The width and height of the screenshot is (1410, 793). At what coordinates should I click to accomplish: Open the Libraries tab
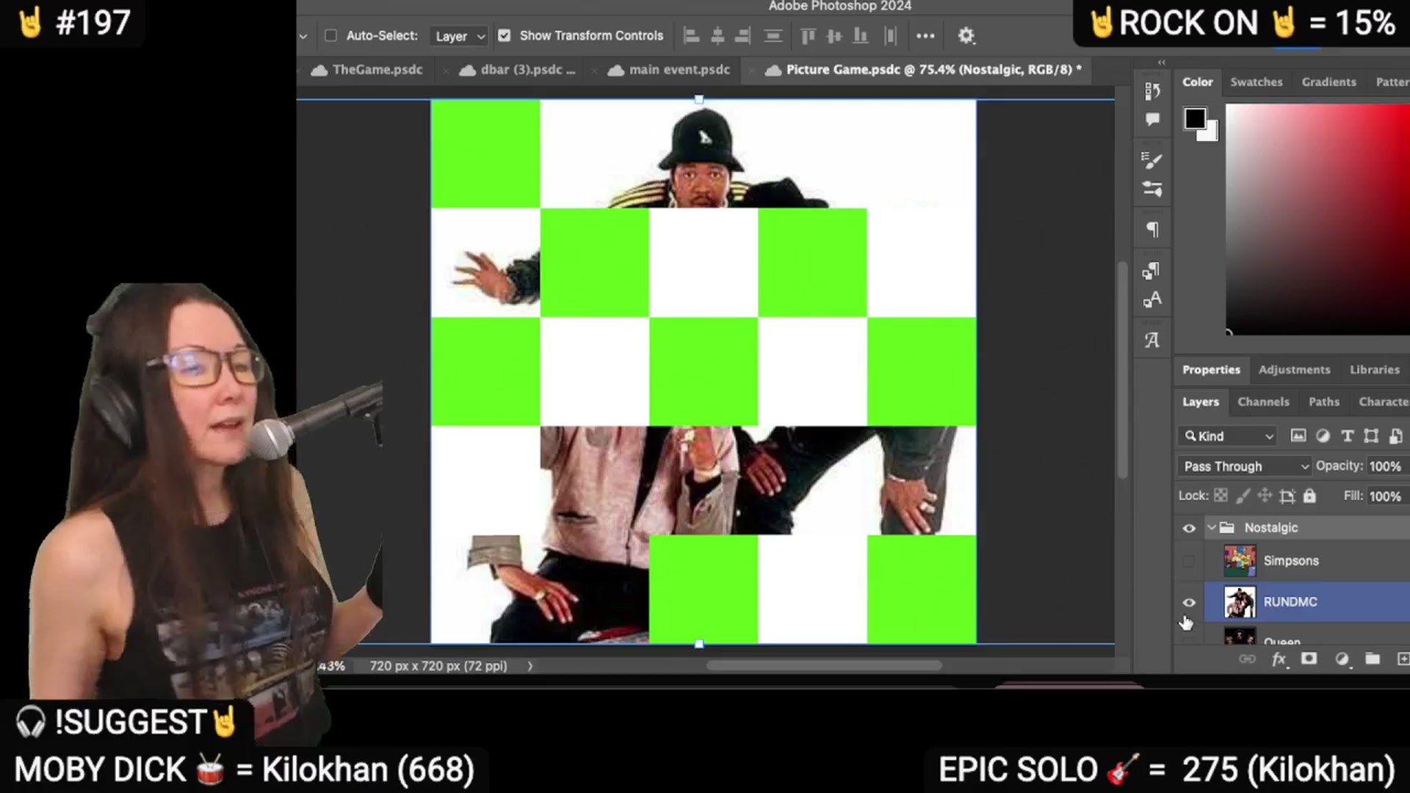(x=1375, y=370)
